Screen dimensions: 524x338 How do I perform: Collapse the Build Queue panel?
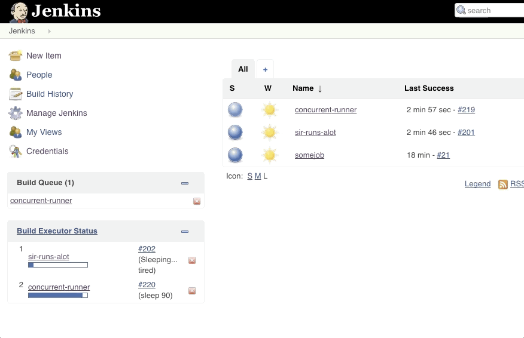tap(185, 183)
